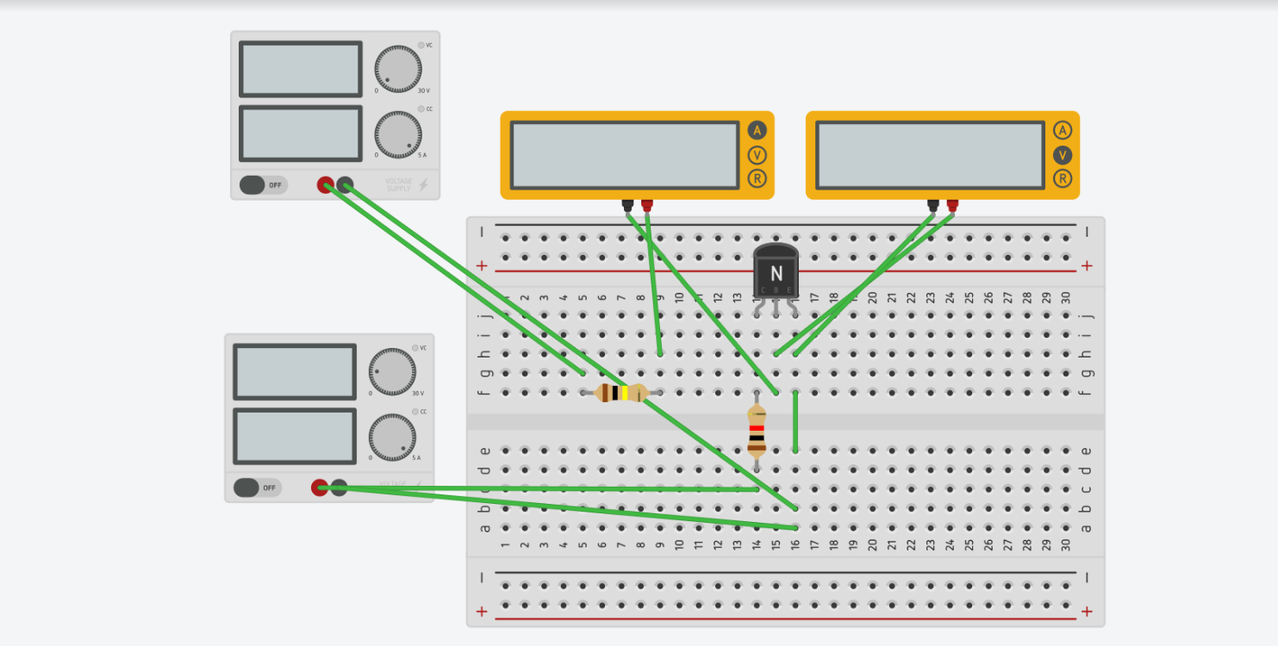Select the red-banded vertical resistor
Image resolution: width=1278 pixels, height=646 pixels.
click(x=756, y=432)
